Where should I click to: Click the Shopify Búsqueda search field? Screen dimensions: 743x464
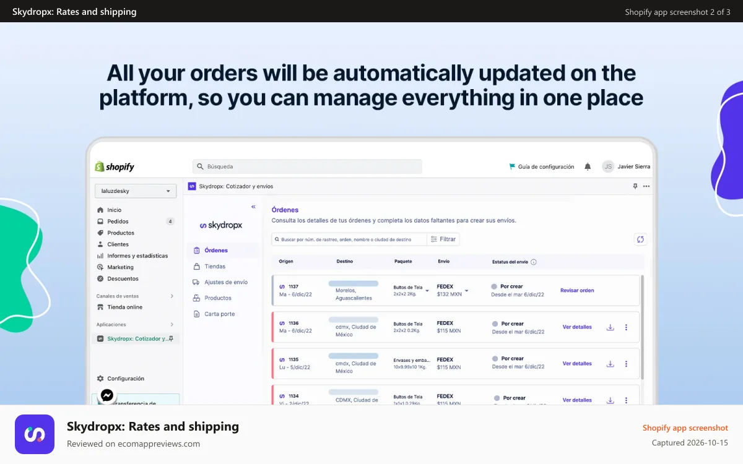tap(307, 166)
